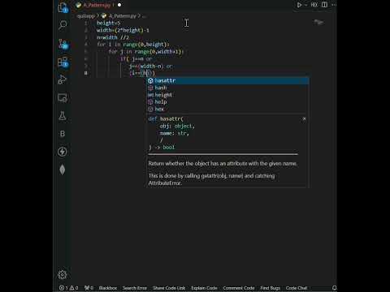Open the editor More Actions ellipsis
Screen dimensions: 390x292
pyautogui.click(x=334, y=5)
